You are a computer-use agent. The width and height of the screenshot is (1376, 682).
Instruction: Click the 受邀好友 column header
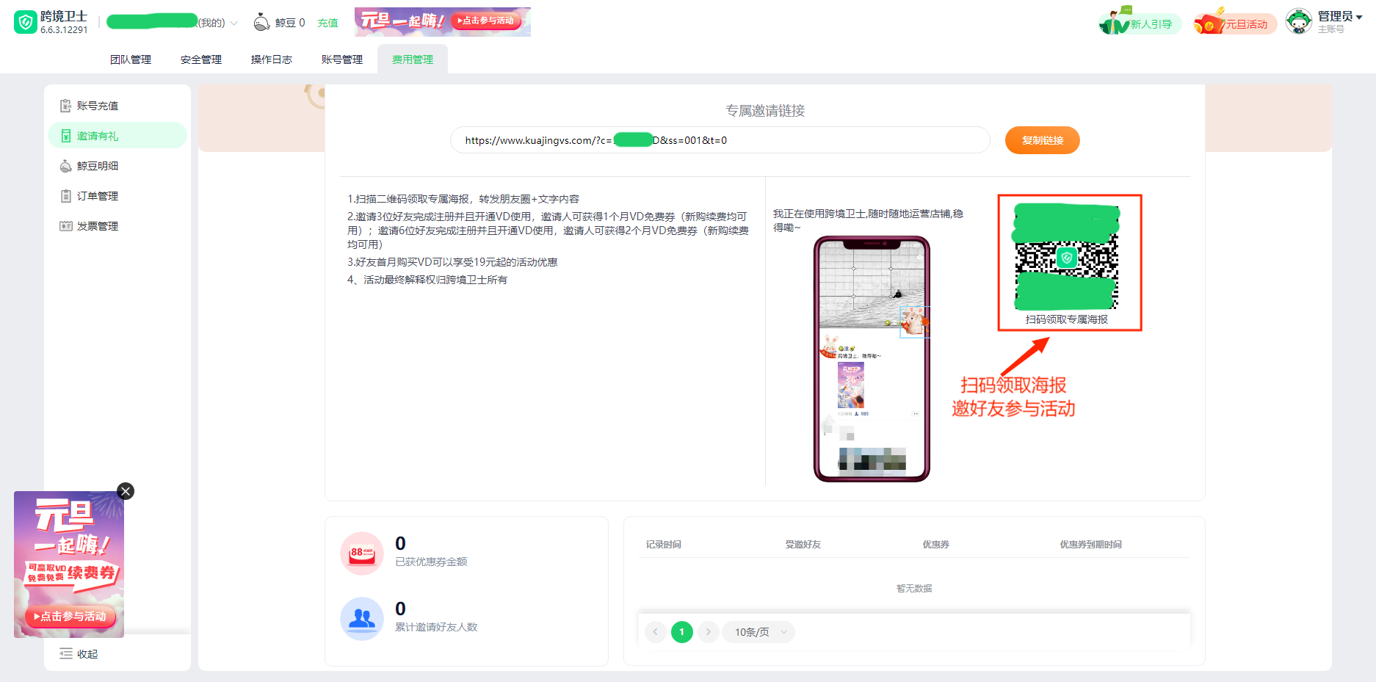(803, 545)
